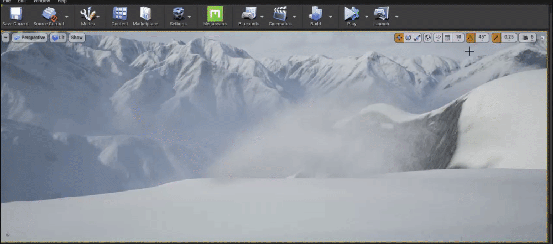This screenshot has width=553, height=244.
Task: Open the File menu
Action: [7, 2]
